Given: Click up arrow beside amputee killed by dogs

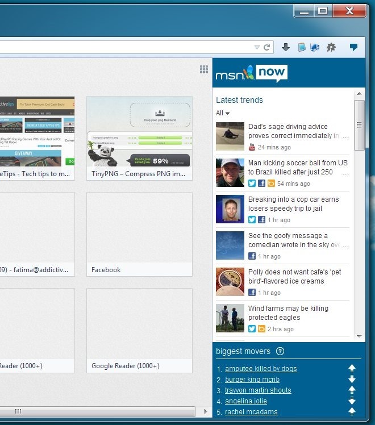Looking at the screenshot, I should 352,368.
